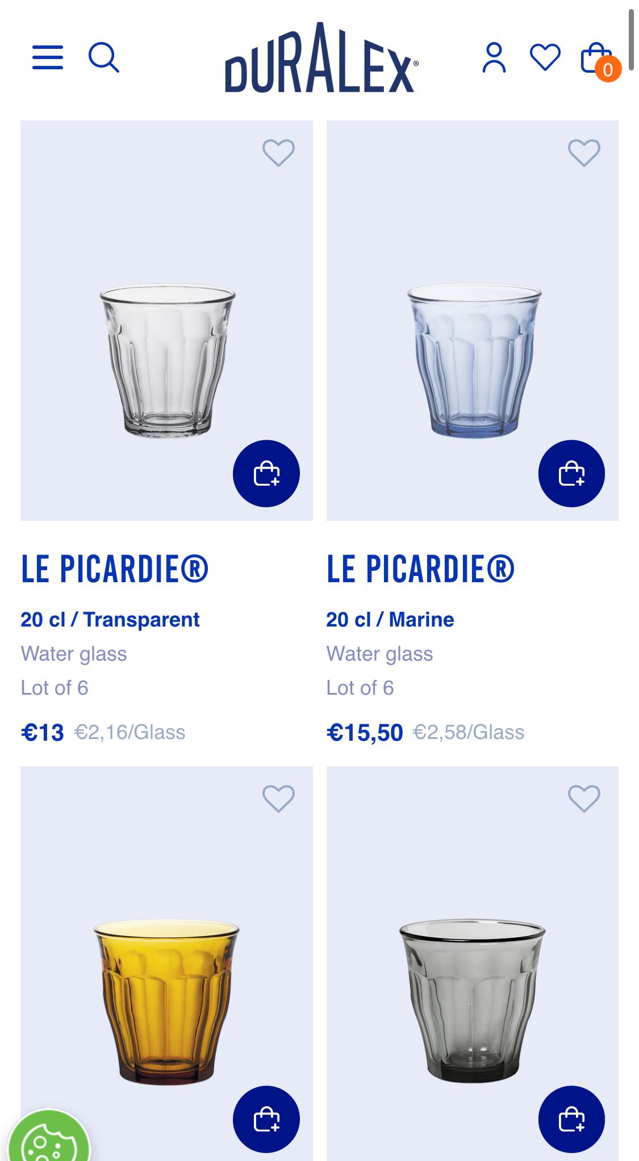Open Le Picardie 20 cl Transparent title
Image resolution: width=639 pixels, height=1161 pixels.
[115, 569]
